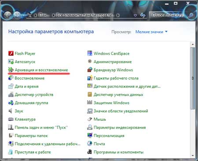Open the Дата и время icon
The image size is (198, 161).
(x=11, y=86)
